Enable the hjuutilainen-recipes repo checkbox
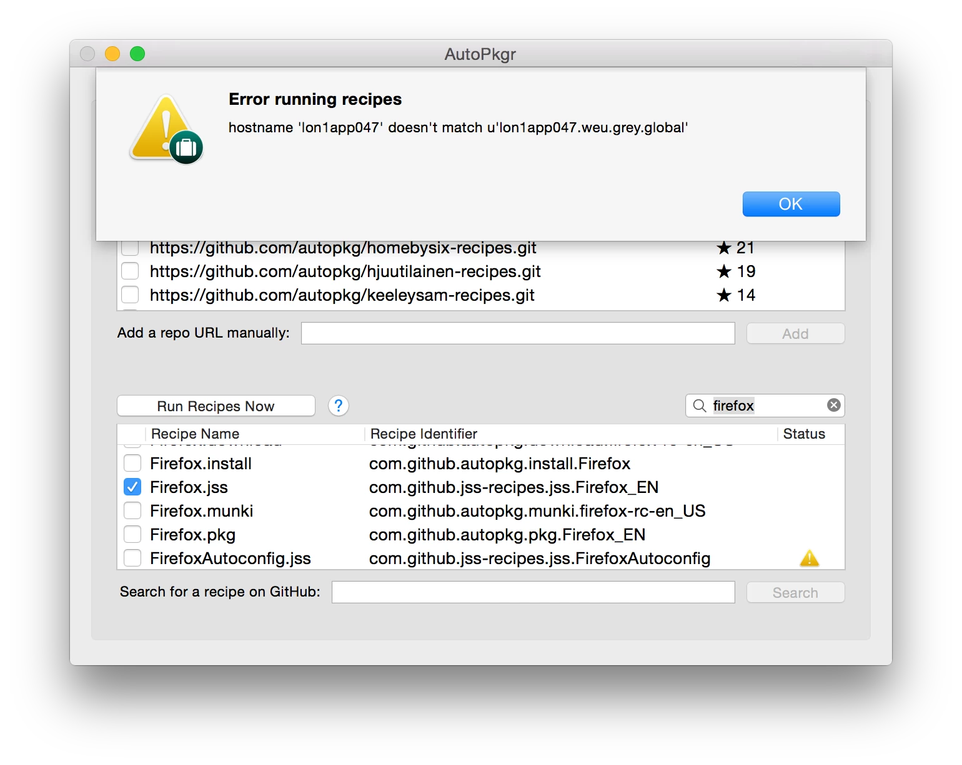Image resolution: width=962 pixels, height=765 pixels. [x=130, y=271]
